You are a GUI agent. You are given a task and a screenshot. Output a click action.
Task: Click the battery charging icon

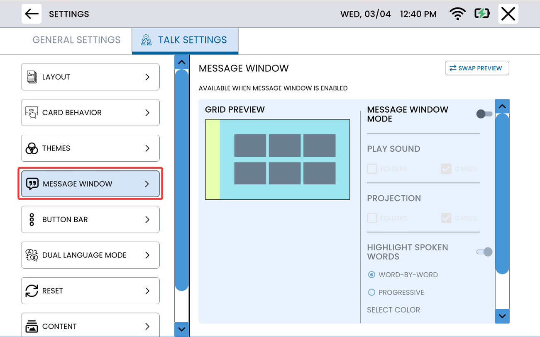tap(482, 14)
